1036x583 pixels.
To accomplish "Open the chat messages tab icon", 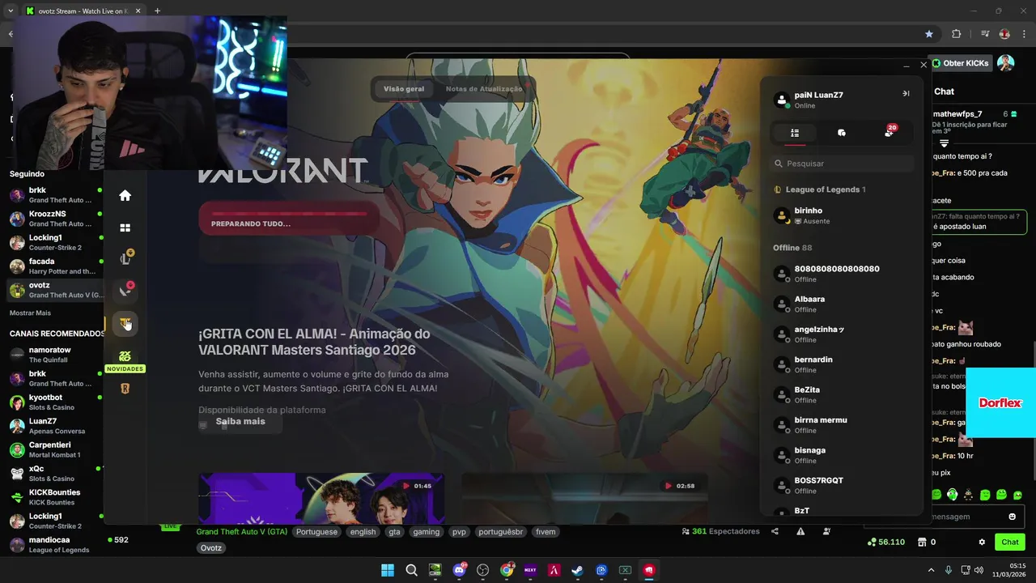I will (x=842, y=133).
